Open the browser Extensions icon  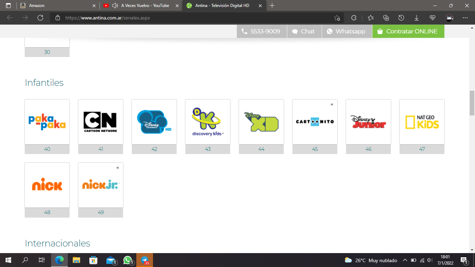354,18
